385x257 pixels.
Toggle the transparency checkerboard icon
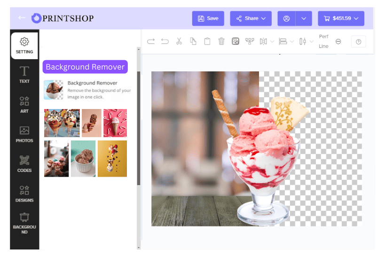(x=236, y=41)
